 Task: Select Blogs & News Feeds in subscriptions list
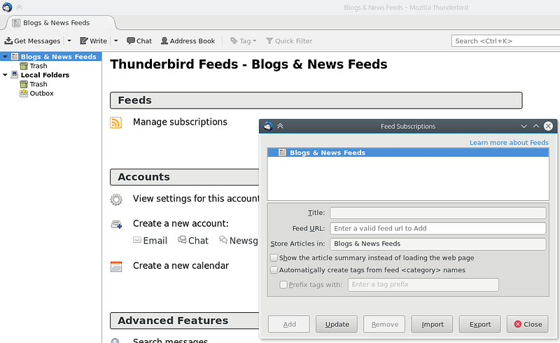408,153
